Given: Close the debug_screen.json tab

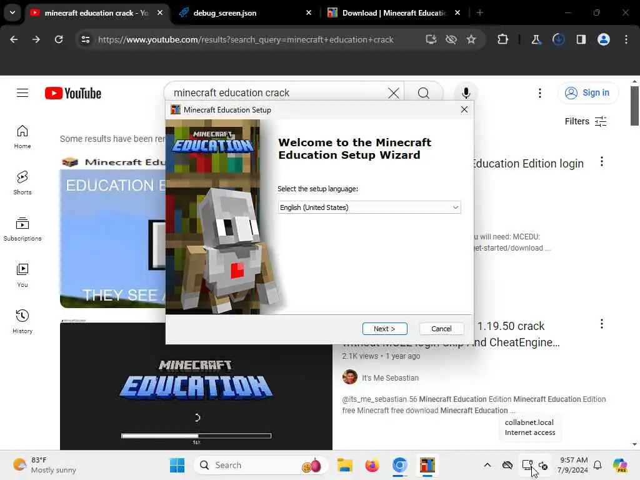Looking at the screenshot, I should (x=309, y=13).
